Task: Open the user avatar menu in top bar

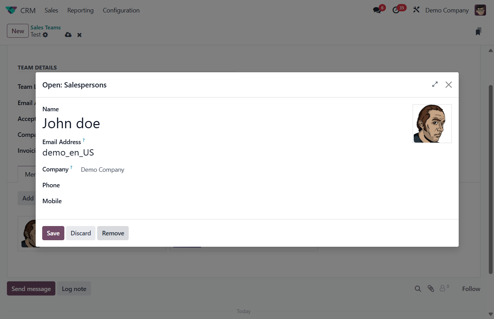Action: click(480, 10)
